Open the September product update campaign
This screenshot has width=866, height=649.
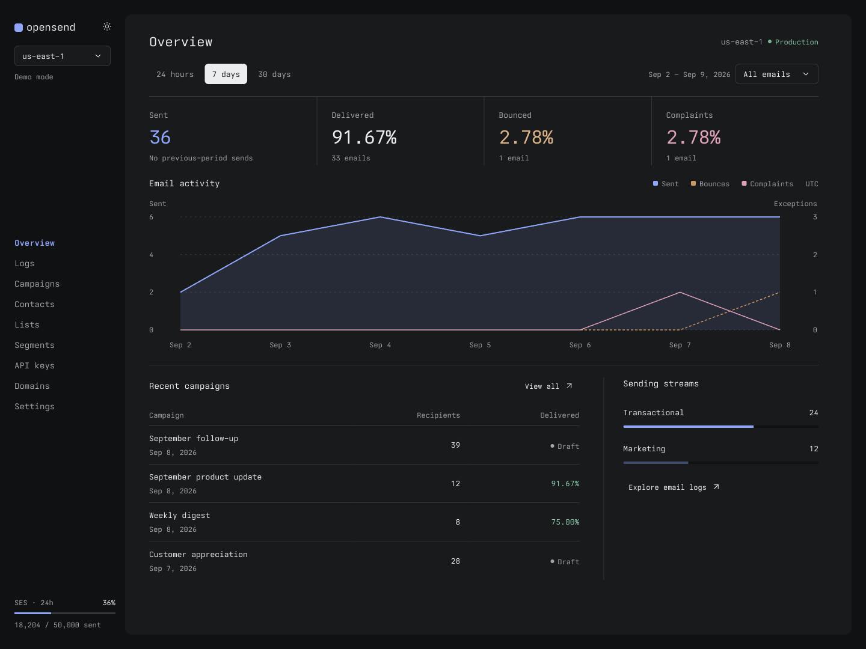tap(364, 484)
